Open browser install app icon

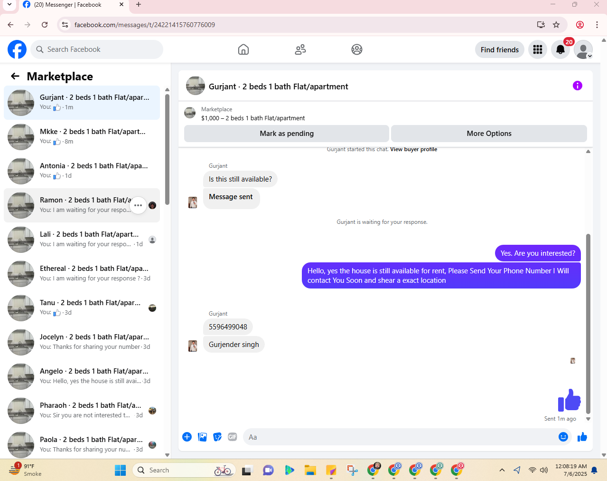(x=541, y=25)
